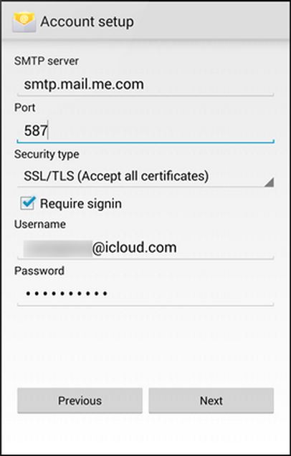The height and width of the screenshot is (456, 291).
Task: Select the SSL/TLS (Accept all certificates) text
Action: 116,176
